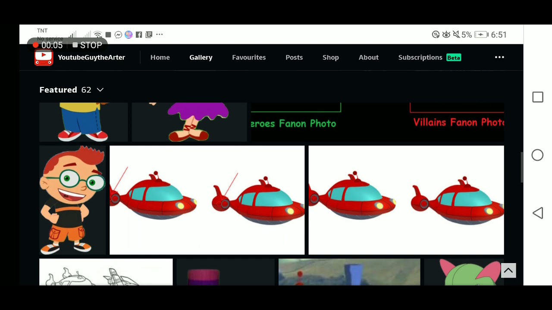Image resolution: width=552 pixels, height=310 pixels.
Task: Tap the Messenger notification icon
Action: pyautogui.click(x=118, y=34)
